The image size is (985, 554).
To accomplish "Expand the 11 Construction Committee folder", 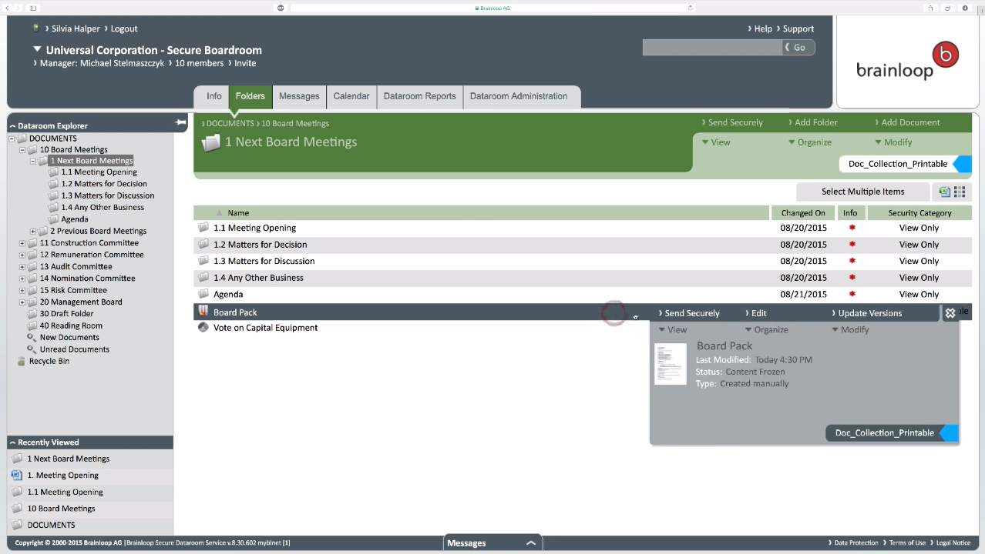I will point(22,243).
